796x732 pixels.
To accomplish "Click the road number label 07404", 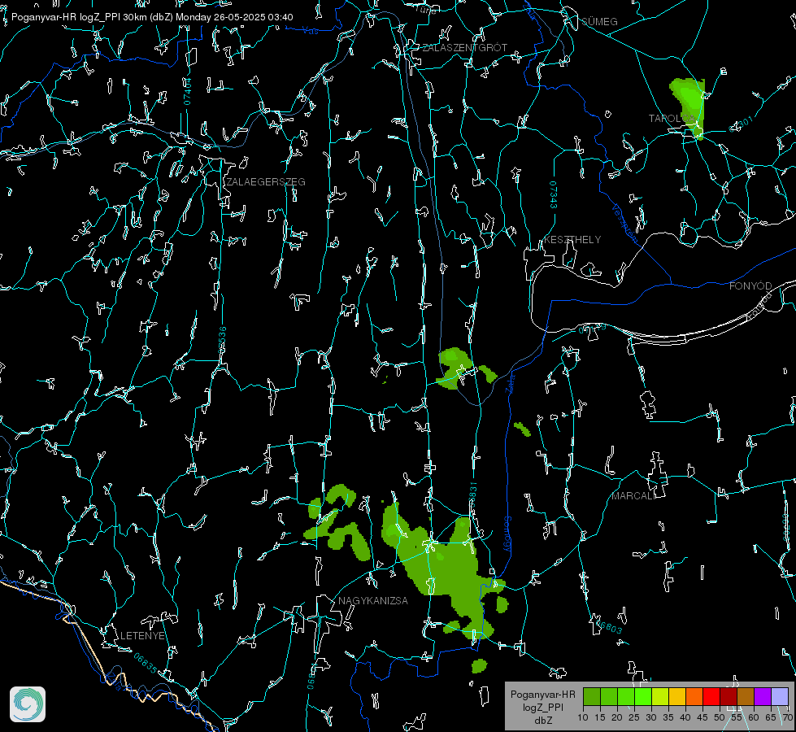I will click(x=188, y=91).
